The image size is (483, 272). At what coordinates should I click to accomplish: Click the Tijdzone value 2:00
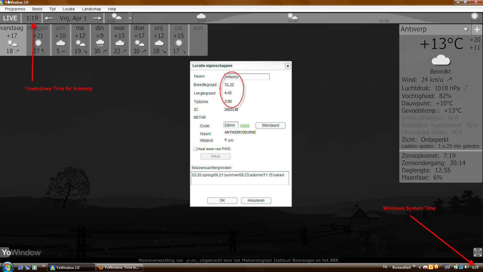pos(228,101)
